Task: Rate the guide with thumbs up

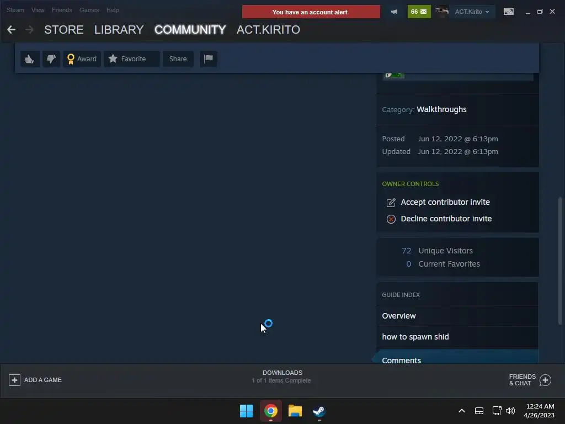Action: (x=30, y=59)
